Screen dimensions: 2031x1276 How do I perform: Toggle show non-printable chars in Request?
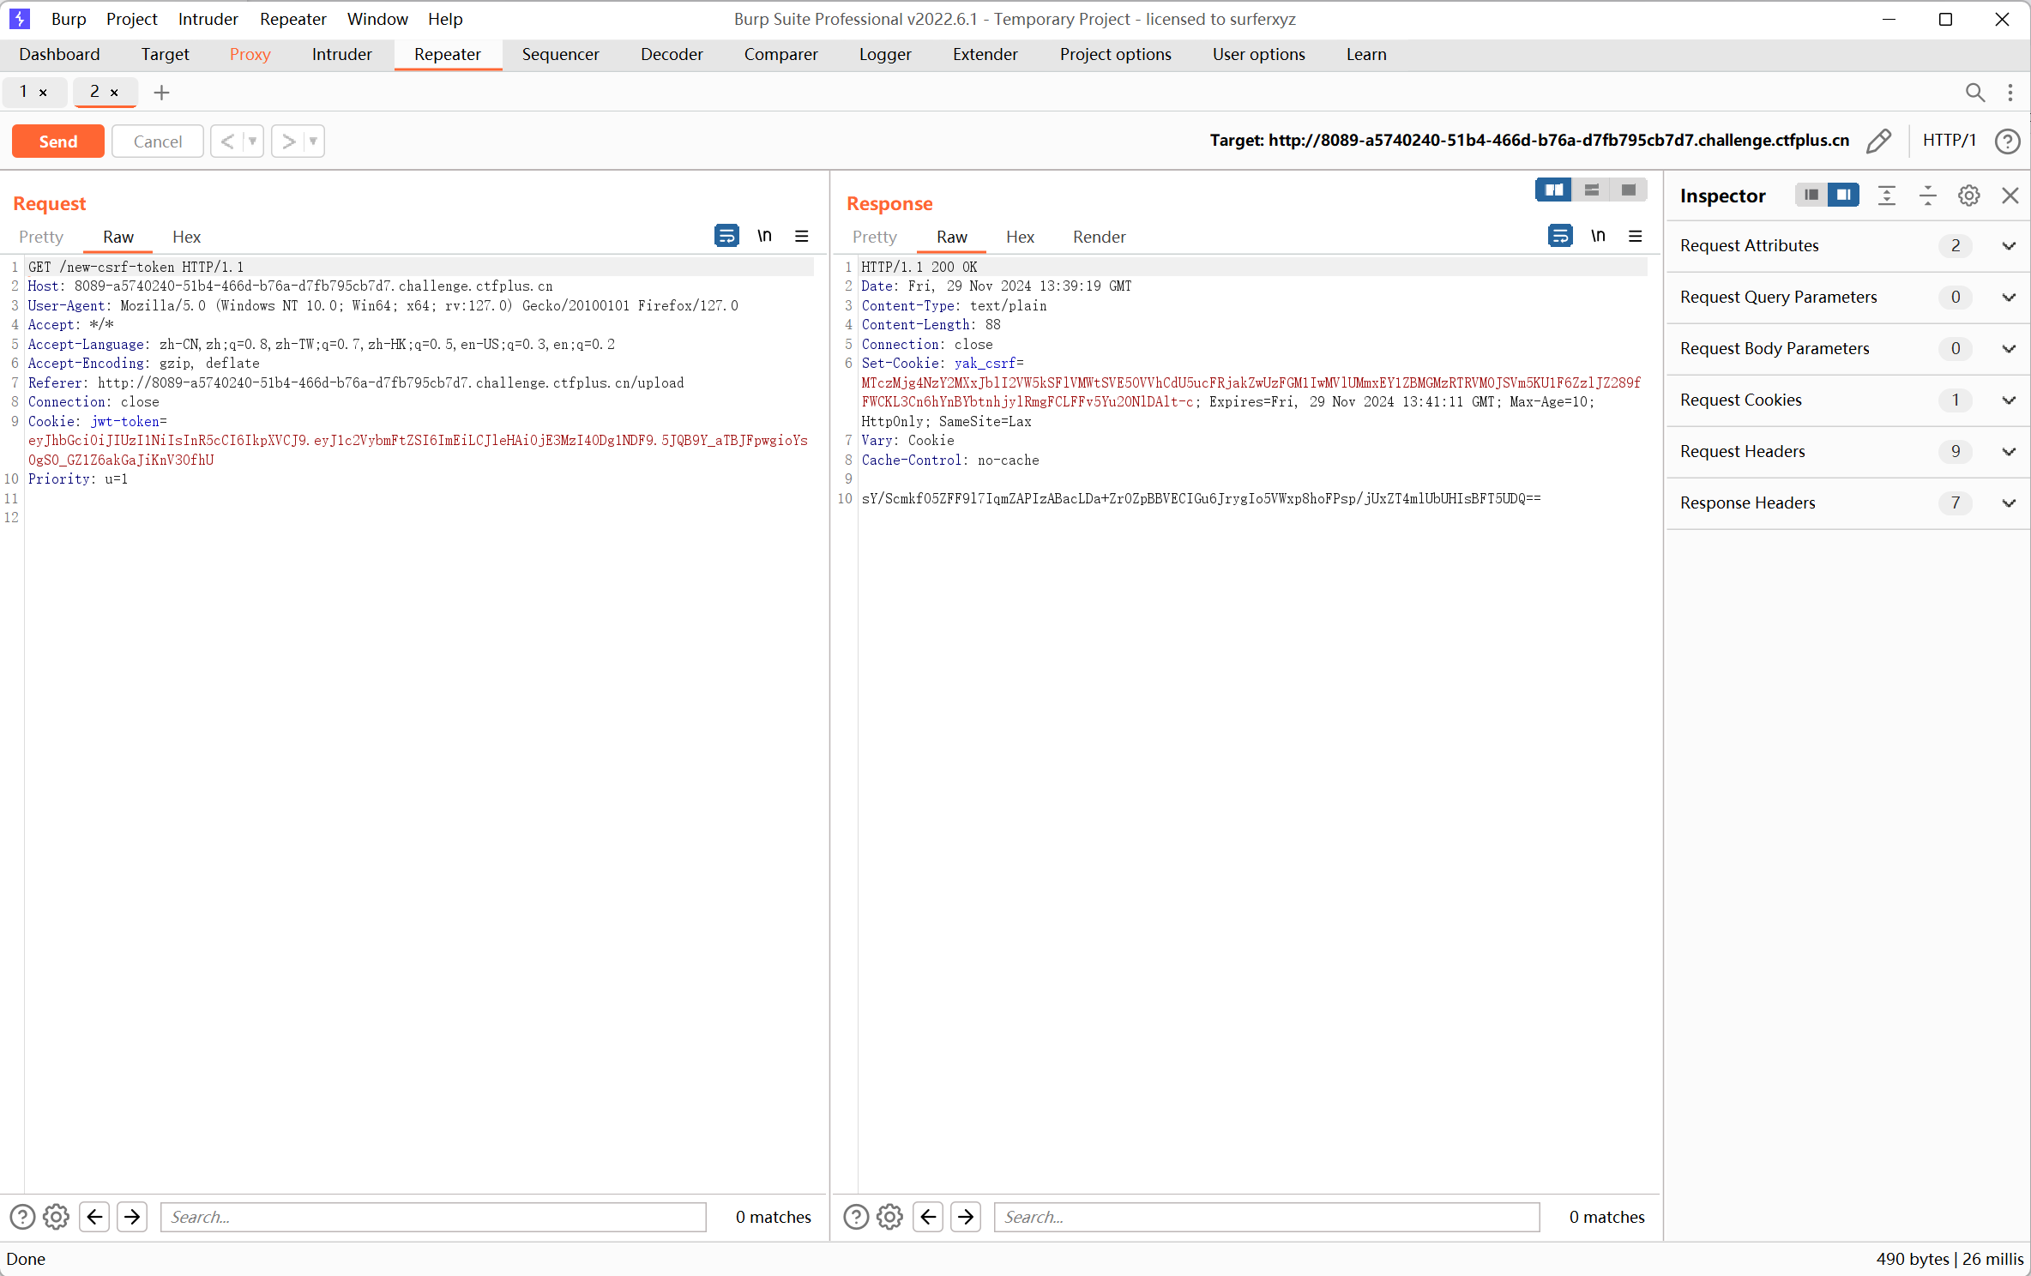(x=764, y=236)
